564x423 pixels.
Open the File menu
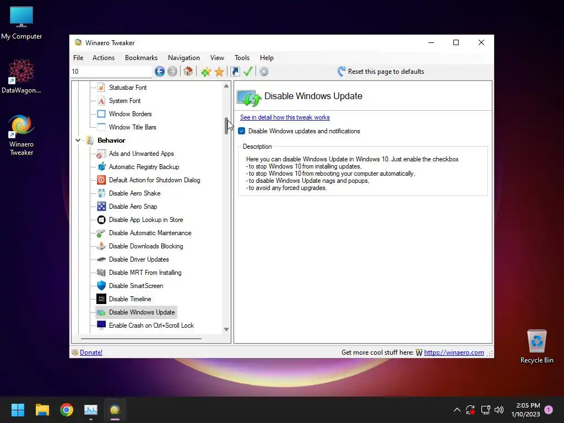click(x=78, y=57)
